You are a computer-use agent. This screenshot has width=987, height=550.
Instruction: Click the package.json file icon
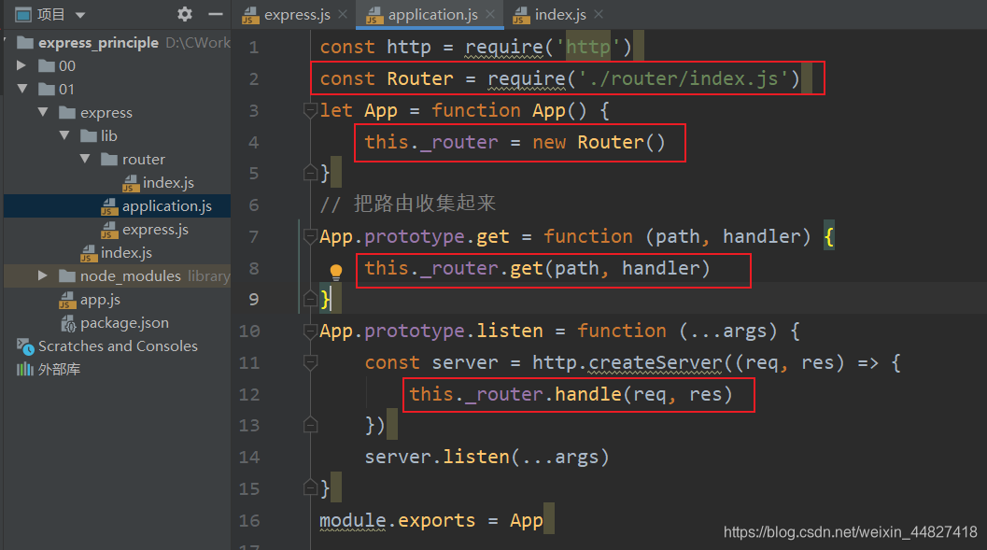68,323
